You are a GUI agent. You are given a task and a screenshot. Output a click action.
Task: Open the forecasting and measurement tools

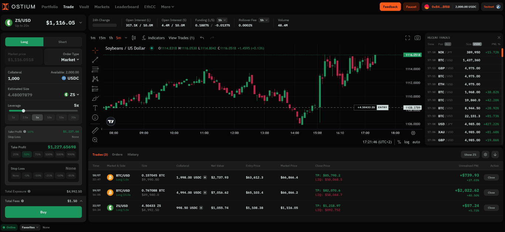point(95,89)
